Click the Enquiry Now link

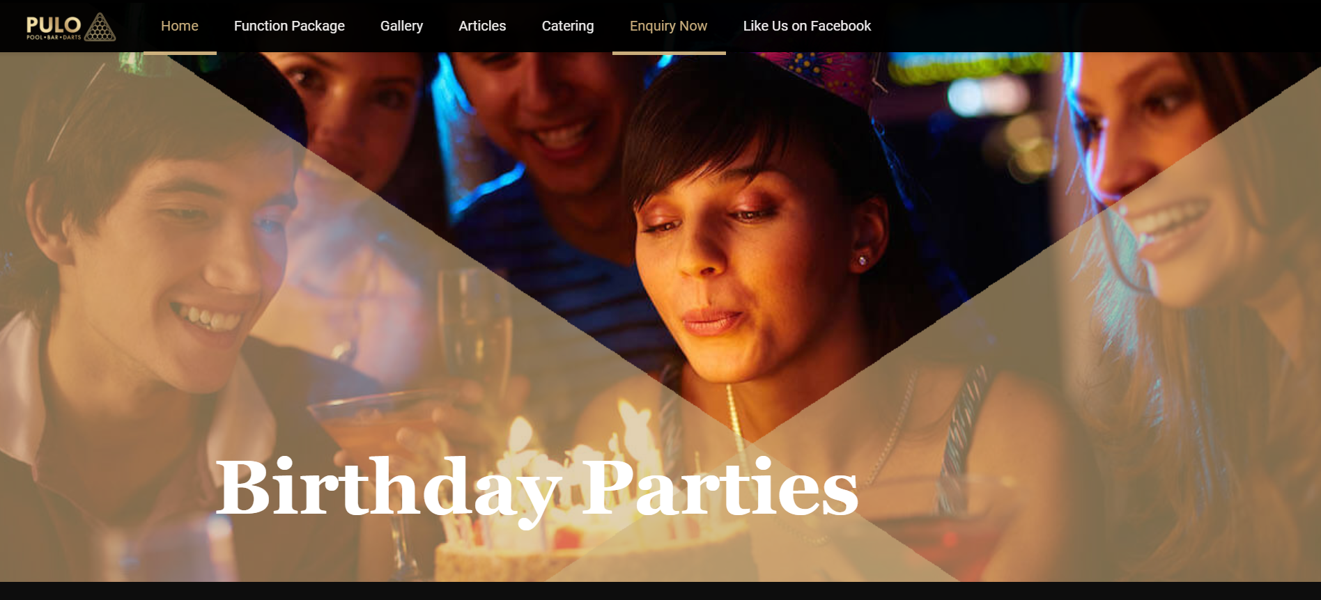[x=668, y=26]
